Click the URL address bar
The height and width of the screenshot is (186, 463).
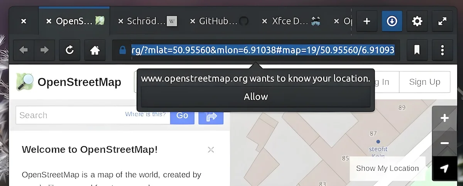pos(257,50)
